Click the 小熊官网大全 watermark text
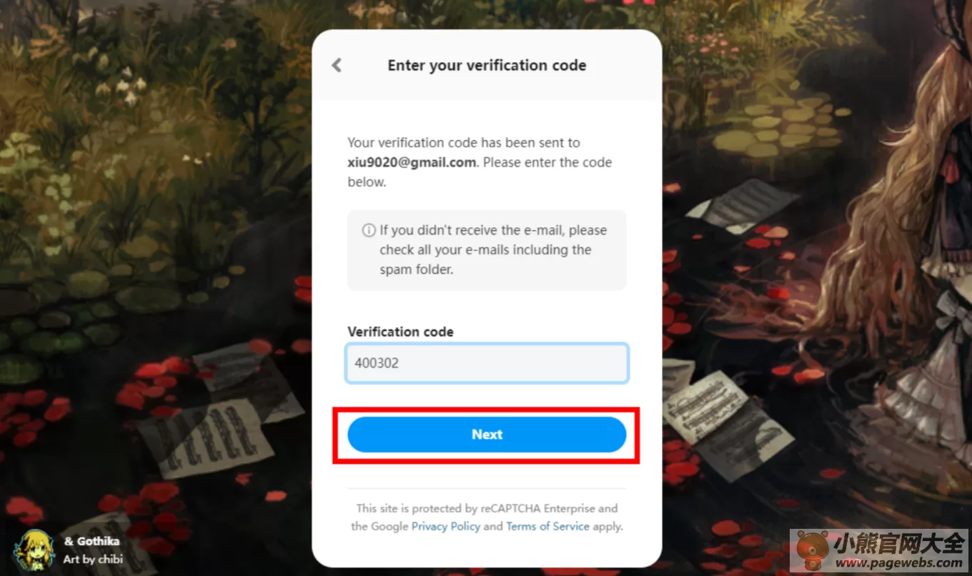Image resolution: width=972 pixels, height=576 pixels. pyautogui.click(x=899, y=545)
